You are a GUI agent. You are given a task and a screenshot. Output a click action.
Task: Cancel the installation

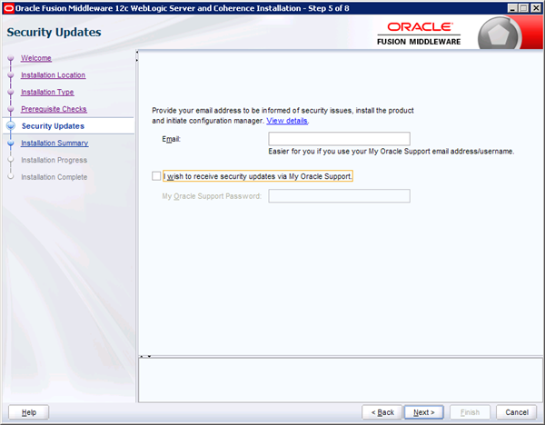517,412
